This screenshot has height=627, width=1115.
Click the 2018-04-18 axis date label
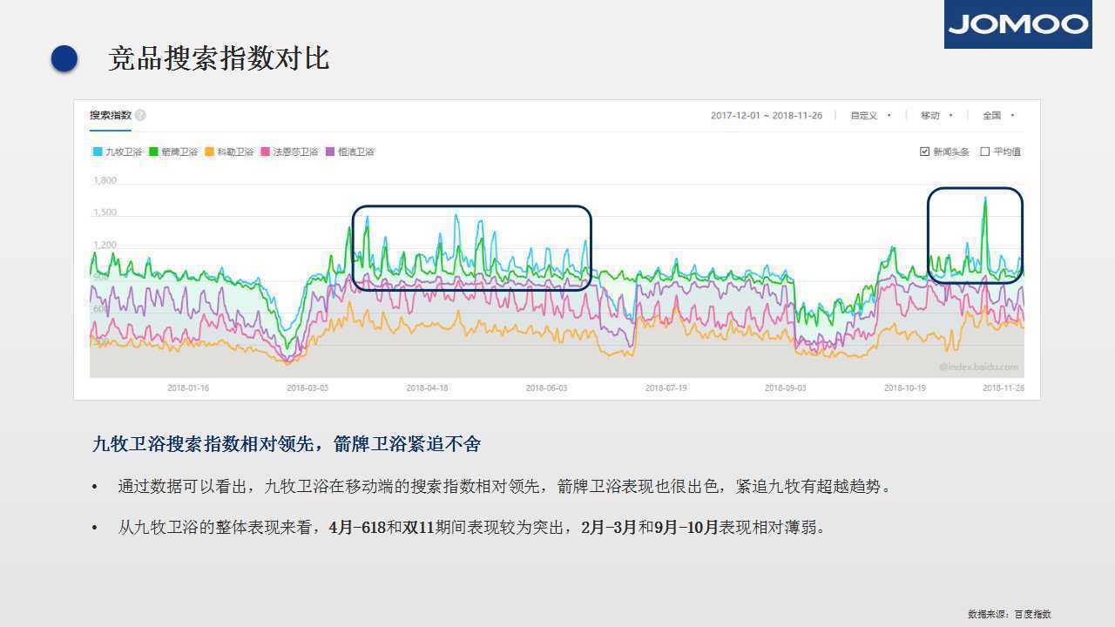[427, 388]
